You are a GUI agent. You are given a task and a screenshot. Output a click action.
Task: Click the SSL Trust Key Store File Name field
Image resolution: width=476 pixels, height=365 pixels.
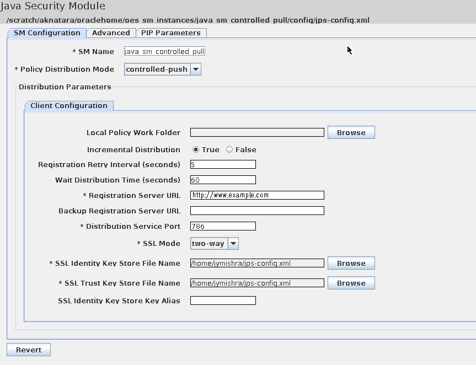(x=257, y=283)
